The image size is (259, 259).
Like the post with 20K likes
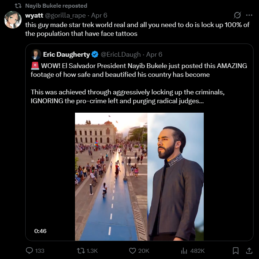[133, 251]
